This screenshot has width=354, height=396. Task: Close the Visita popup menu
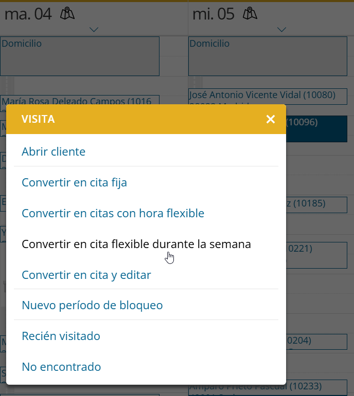coord(271,119)
